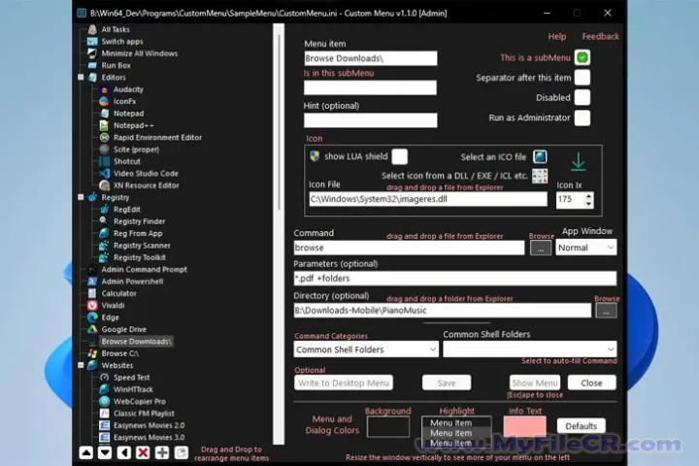This screenshot has height=466, width=699.
Task: Click the All Tasks icon at top
Action: click(x=92, y=29)
